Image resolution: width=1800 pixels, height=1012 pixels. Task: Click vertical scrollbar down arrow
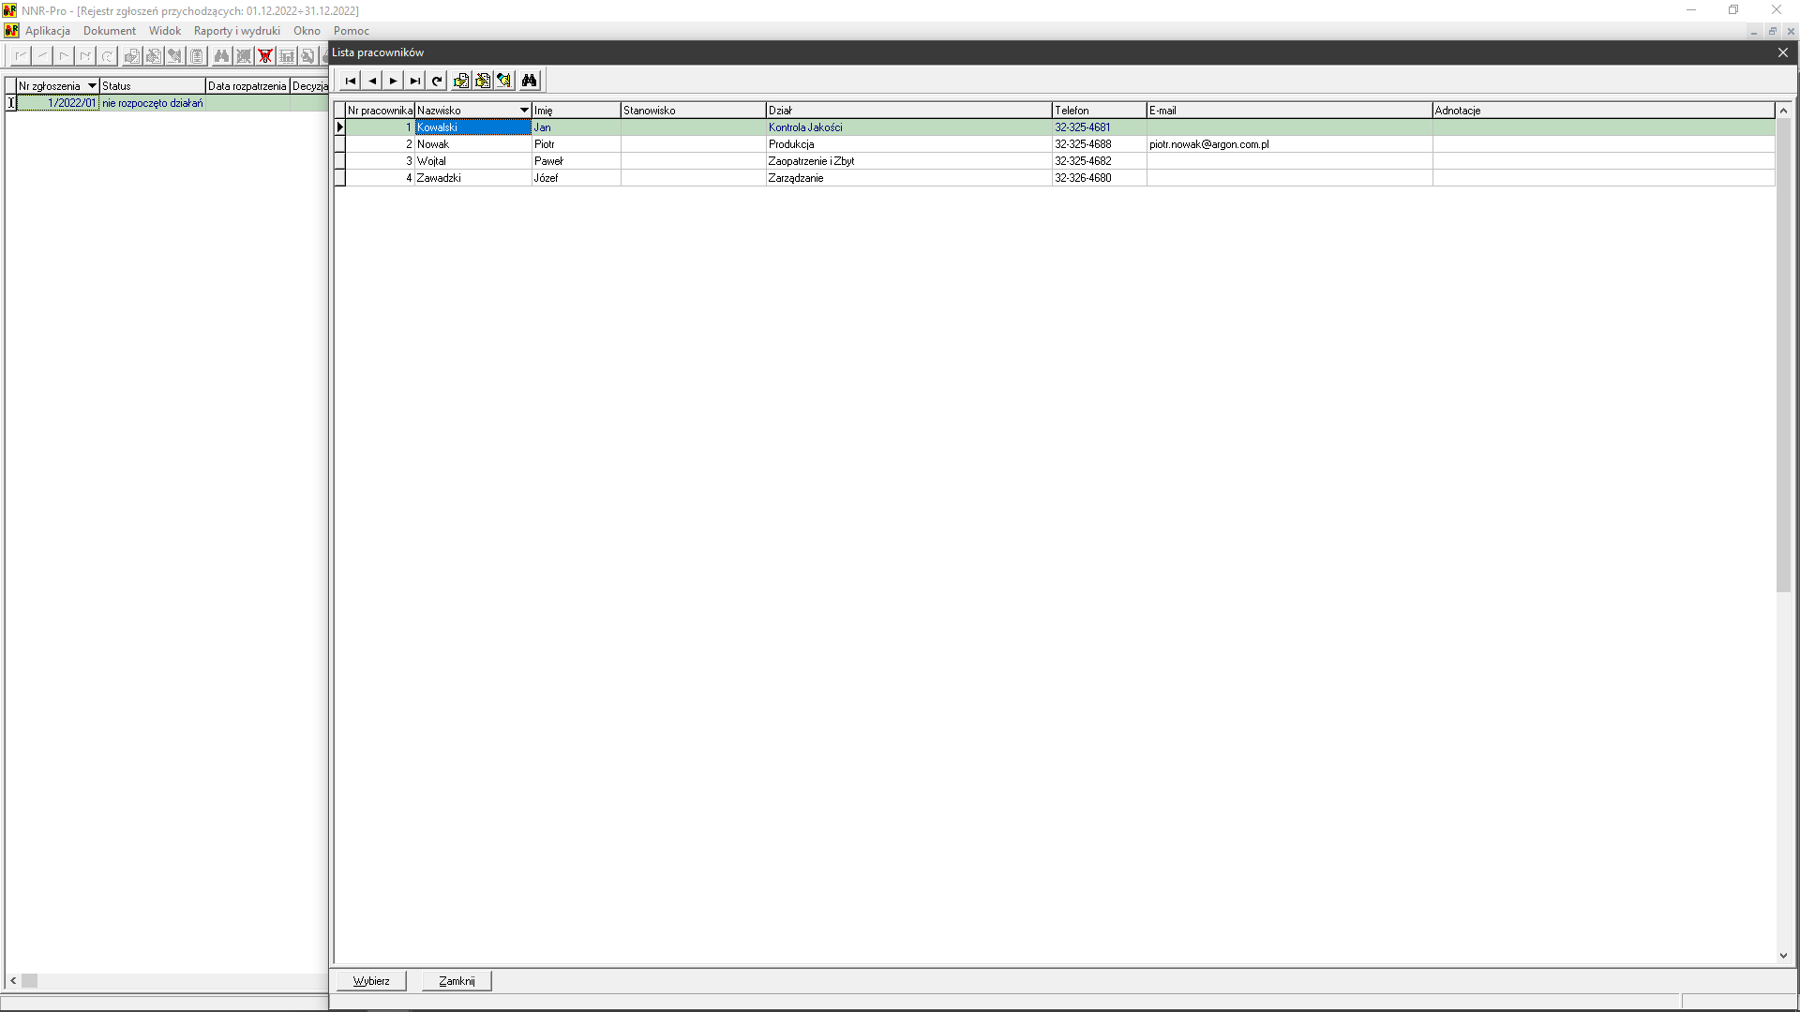(1783, 956)
